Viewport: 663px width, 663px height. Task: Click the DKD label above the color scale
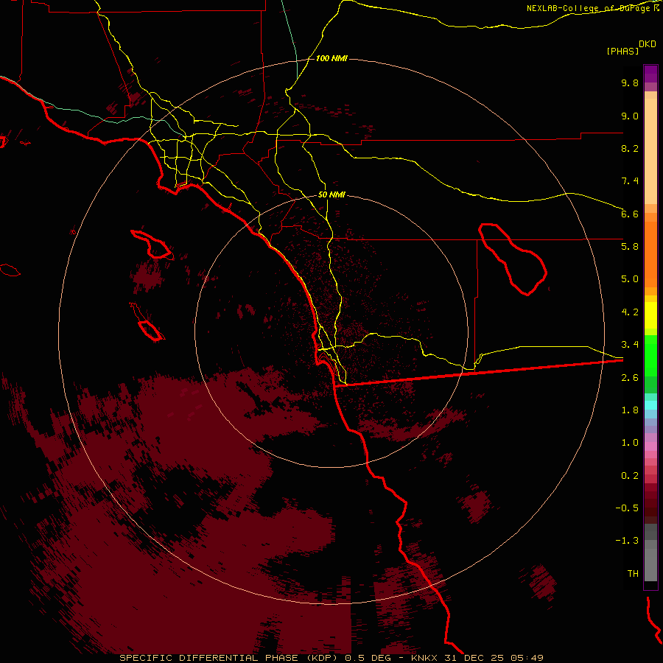[648, 44]
